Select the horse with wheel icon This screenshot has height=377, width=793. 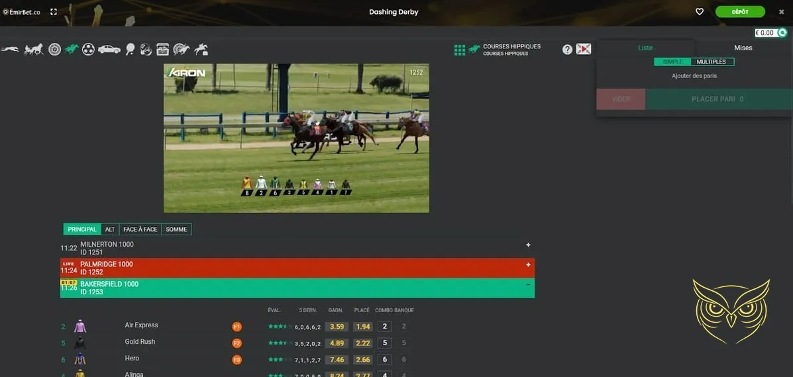181,49
